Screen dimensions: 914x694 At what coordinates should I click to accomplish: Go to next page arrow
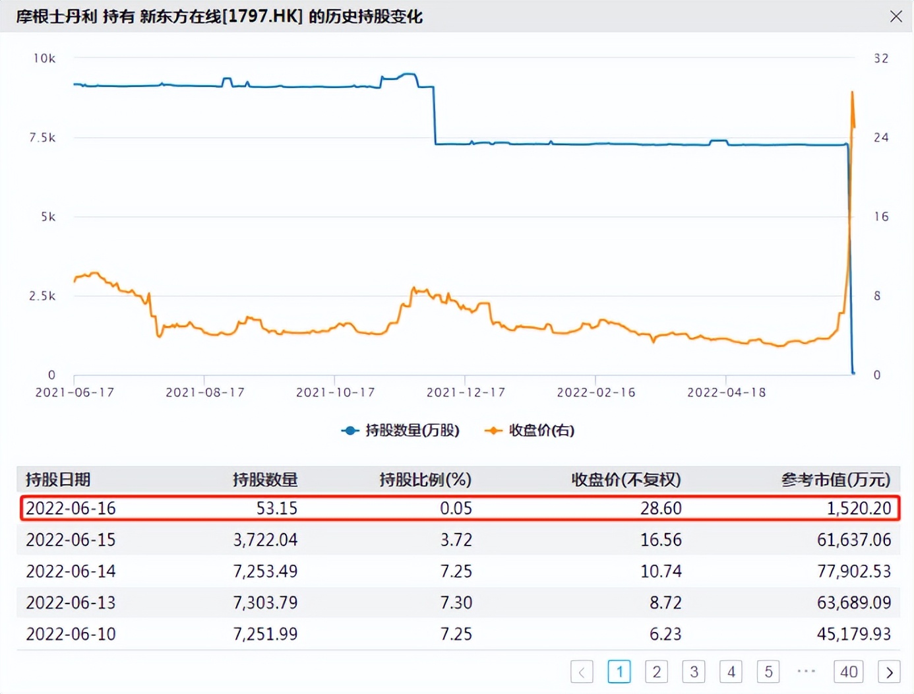coord(889,672)
